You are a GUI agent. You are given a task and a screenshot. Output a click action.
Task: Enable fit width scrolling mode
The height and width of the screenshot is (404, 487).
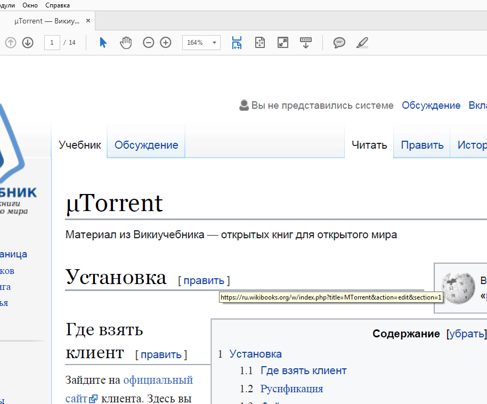pos(237,43)
